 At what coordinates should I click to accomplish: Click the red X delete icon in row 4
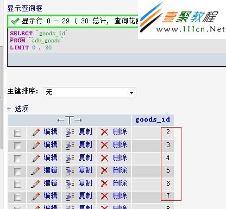104,158
